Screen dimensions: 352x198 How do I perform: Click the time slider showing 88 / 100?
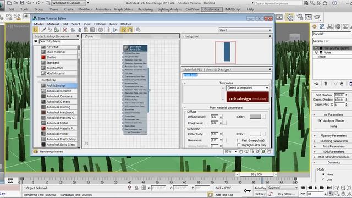256,174
